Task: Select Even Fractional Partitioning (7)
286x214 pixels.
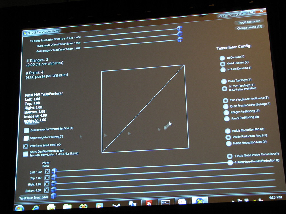Action: tap(226, 106)
